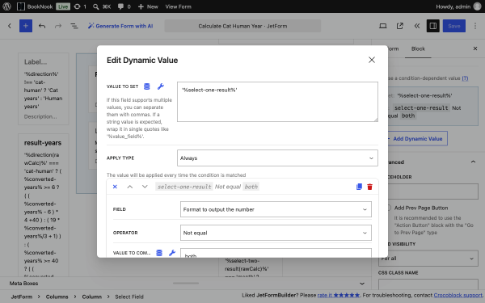Expand the Meta Boxes panel chevron
Viewport: 485px width, 303px height.
362,284
